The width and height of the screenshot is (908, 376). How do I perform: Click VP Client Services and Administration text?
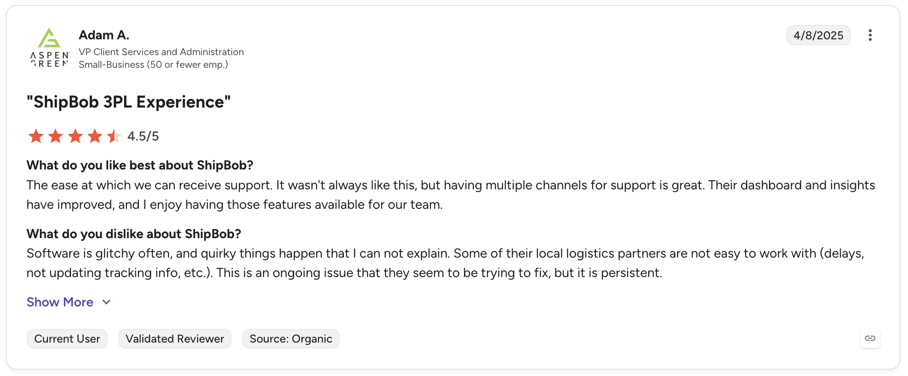[x=161, y=52]
